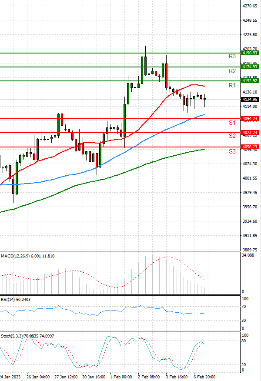This screenshot has width=261, height=381.
Task: Click the 4136.10 price axis value
Action: tap(250, 92)
